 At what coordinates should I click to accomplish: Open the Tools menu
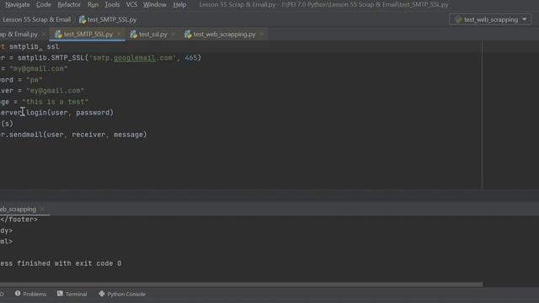(112, 4)
